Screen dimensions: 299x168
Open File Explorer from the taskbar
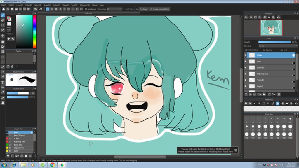pos(23,165)
